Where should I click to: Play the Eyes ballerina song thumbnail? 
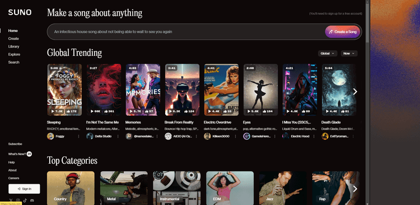[x=260, y=89]
